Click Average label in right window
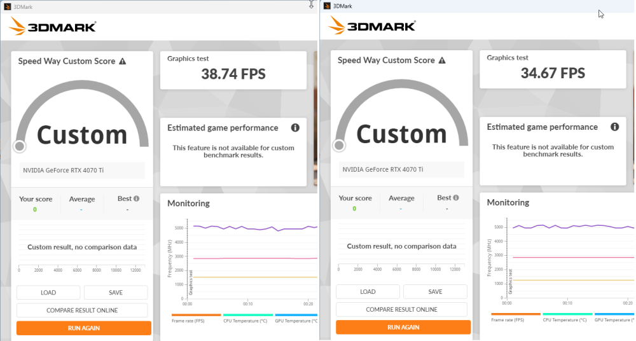 pyautogui.click(x=401, y=198)
